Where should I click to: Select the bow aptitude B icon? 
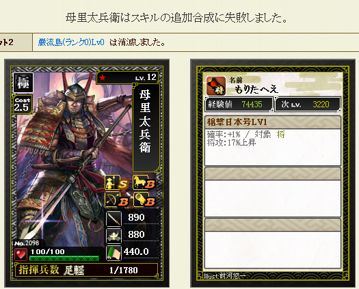(x=117, y=200)
